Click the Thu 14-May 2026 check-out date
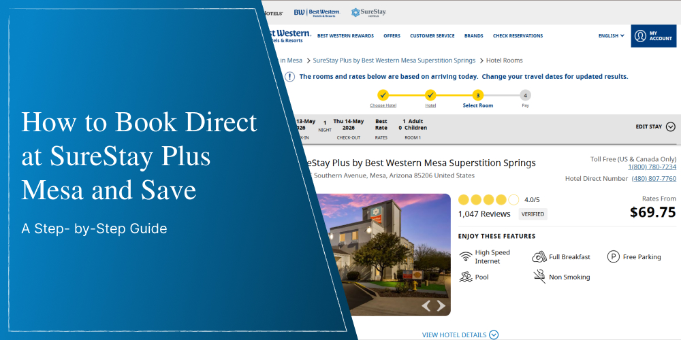The image size is (681, 340). pyautogui.click(x=348, y=124)
